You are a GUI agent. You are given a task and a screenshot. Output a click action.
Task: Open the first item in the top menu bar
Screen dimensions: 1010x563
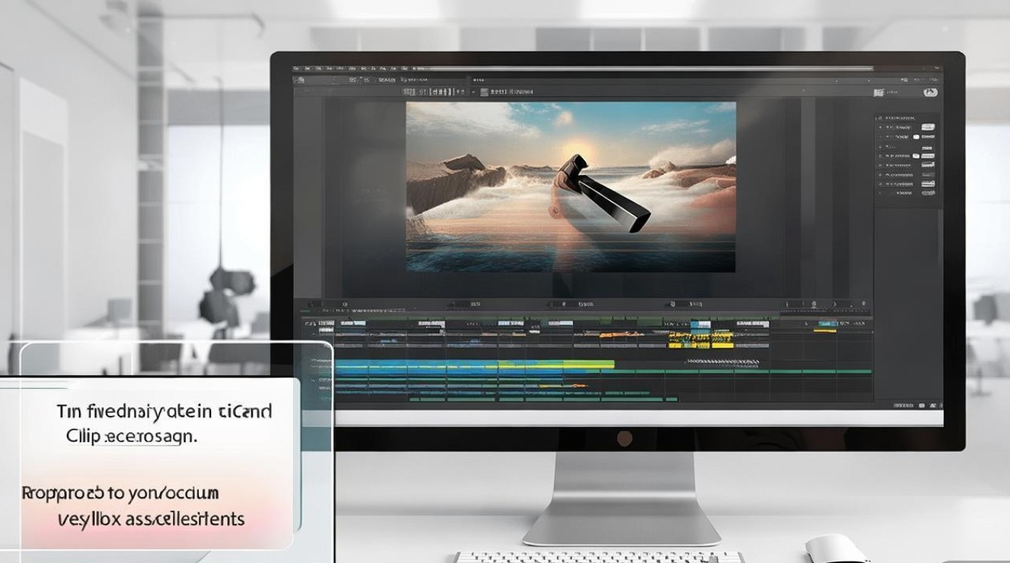[x=298, y=69]
